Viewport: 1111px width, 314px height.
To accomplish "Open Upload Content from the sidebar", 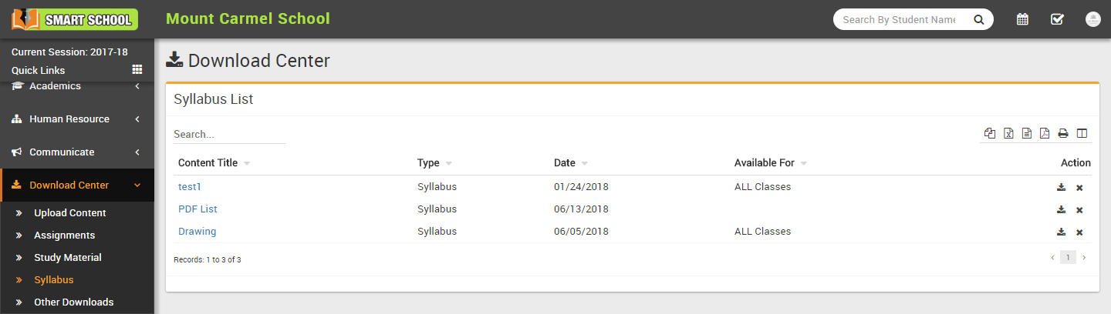I will coord(70,213).
